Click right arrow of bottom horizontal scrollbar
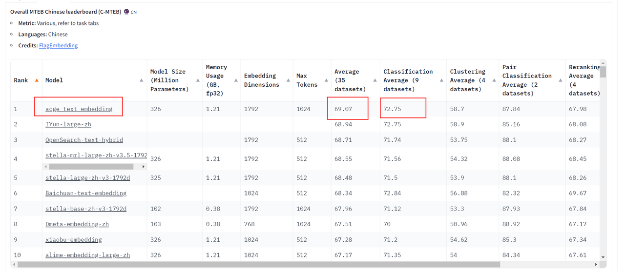The image size is (625, 271). (x=596, y=265)
